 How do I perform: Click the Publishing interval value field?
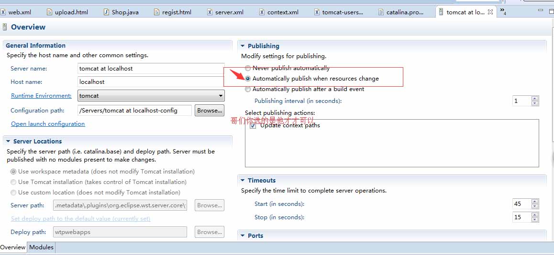(522, 101)
